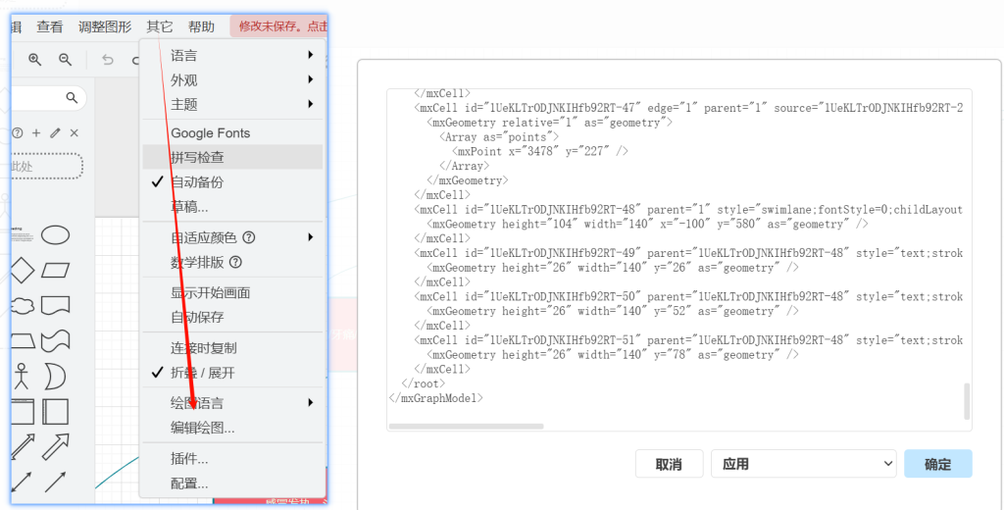Toggle the 折叠 / 展开 checked option
Image resolution: width=1004 pixels, height=510 pixels.
click(x=202, y=373)
